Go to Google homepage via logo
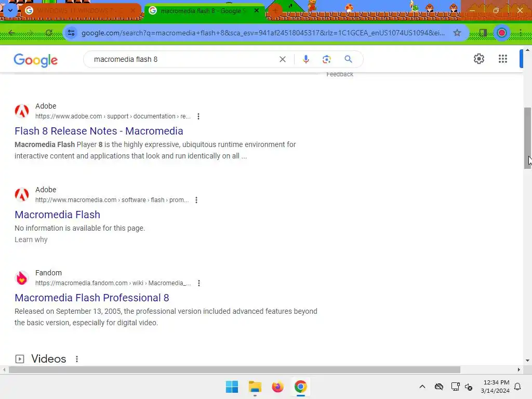The width and height of the screenshot is (532, 399). (36, 60)
